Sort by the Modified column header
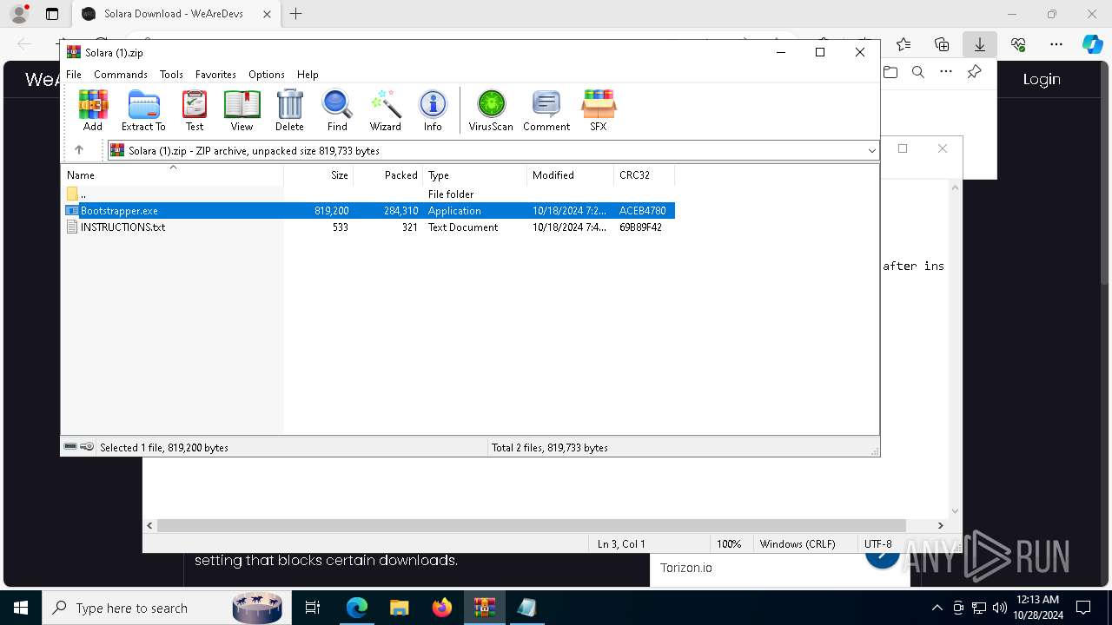 (571, 175)
